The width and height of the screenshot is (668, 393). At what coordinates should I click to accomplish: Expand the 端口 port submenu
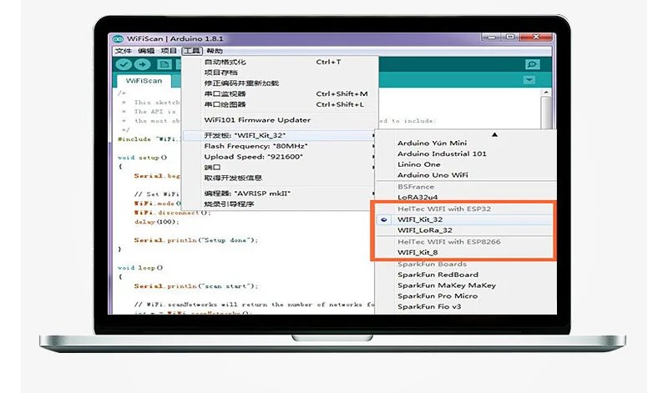point(280,168)
